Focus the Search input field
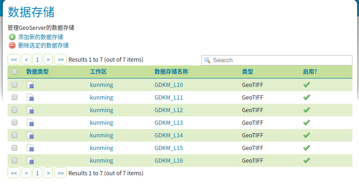This screenshot has height=186, width=359. pyautogui.click(x=277, y=60)
